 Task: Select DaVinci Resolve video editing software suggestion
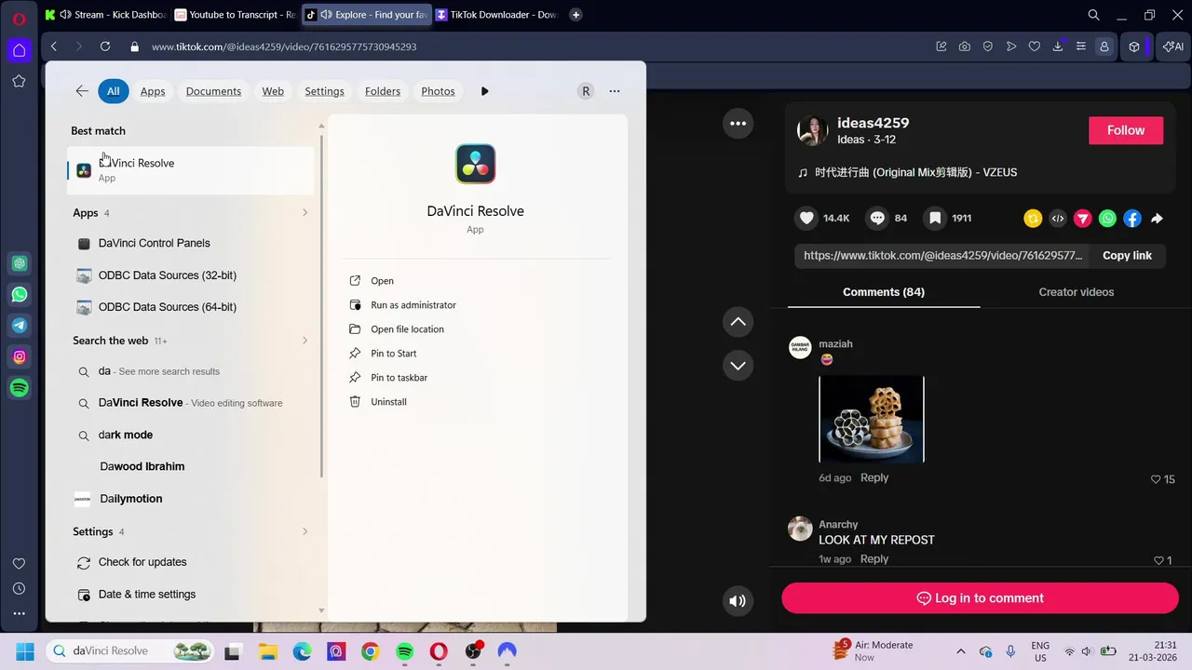click(191, 403)
